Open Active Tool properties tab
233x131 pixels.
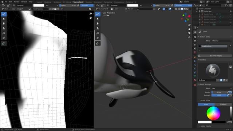pos(195,32)
